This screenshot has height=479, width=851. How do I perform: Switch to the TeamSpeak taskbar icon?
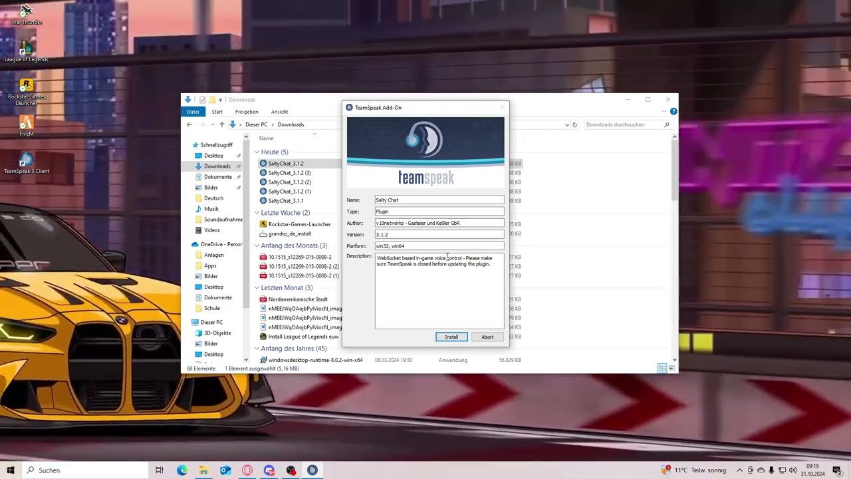pos(312,470)
